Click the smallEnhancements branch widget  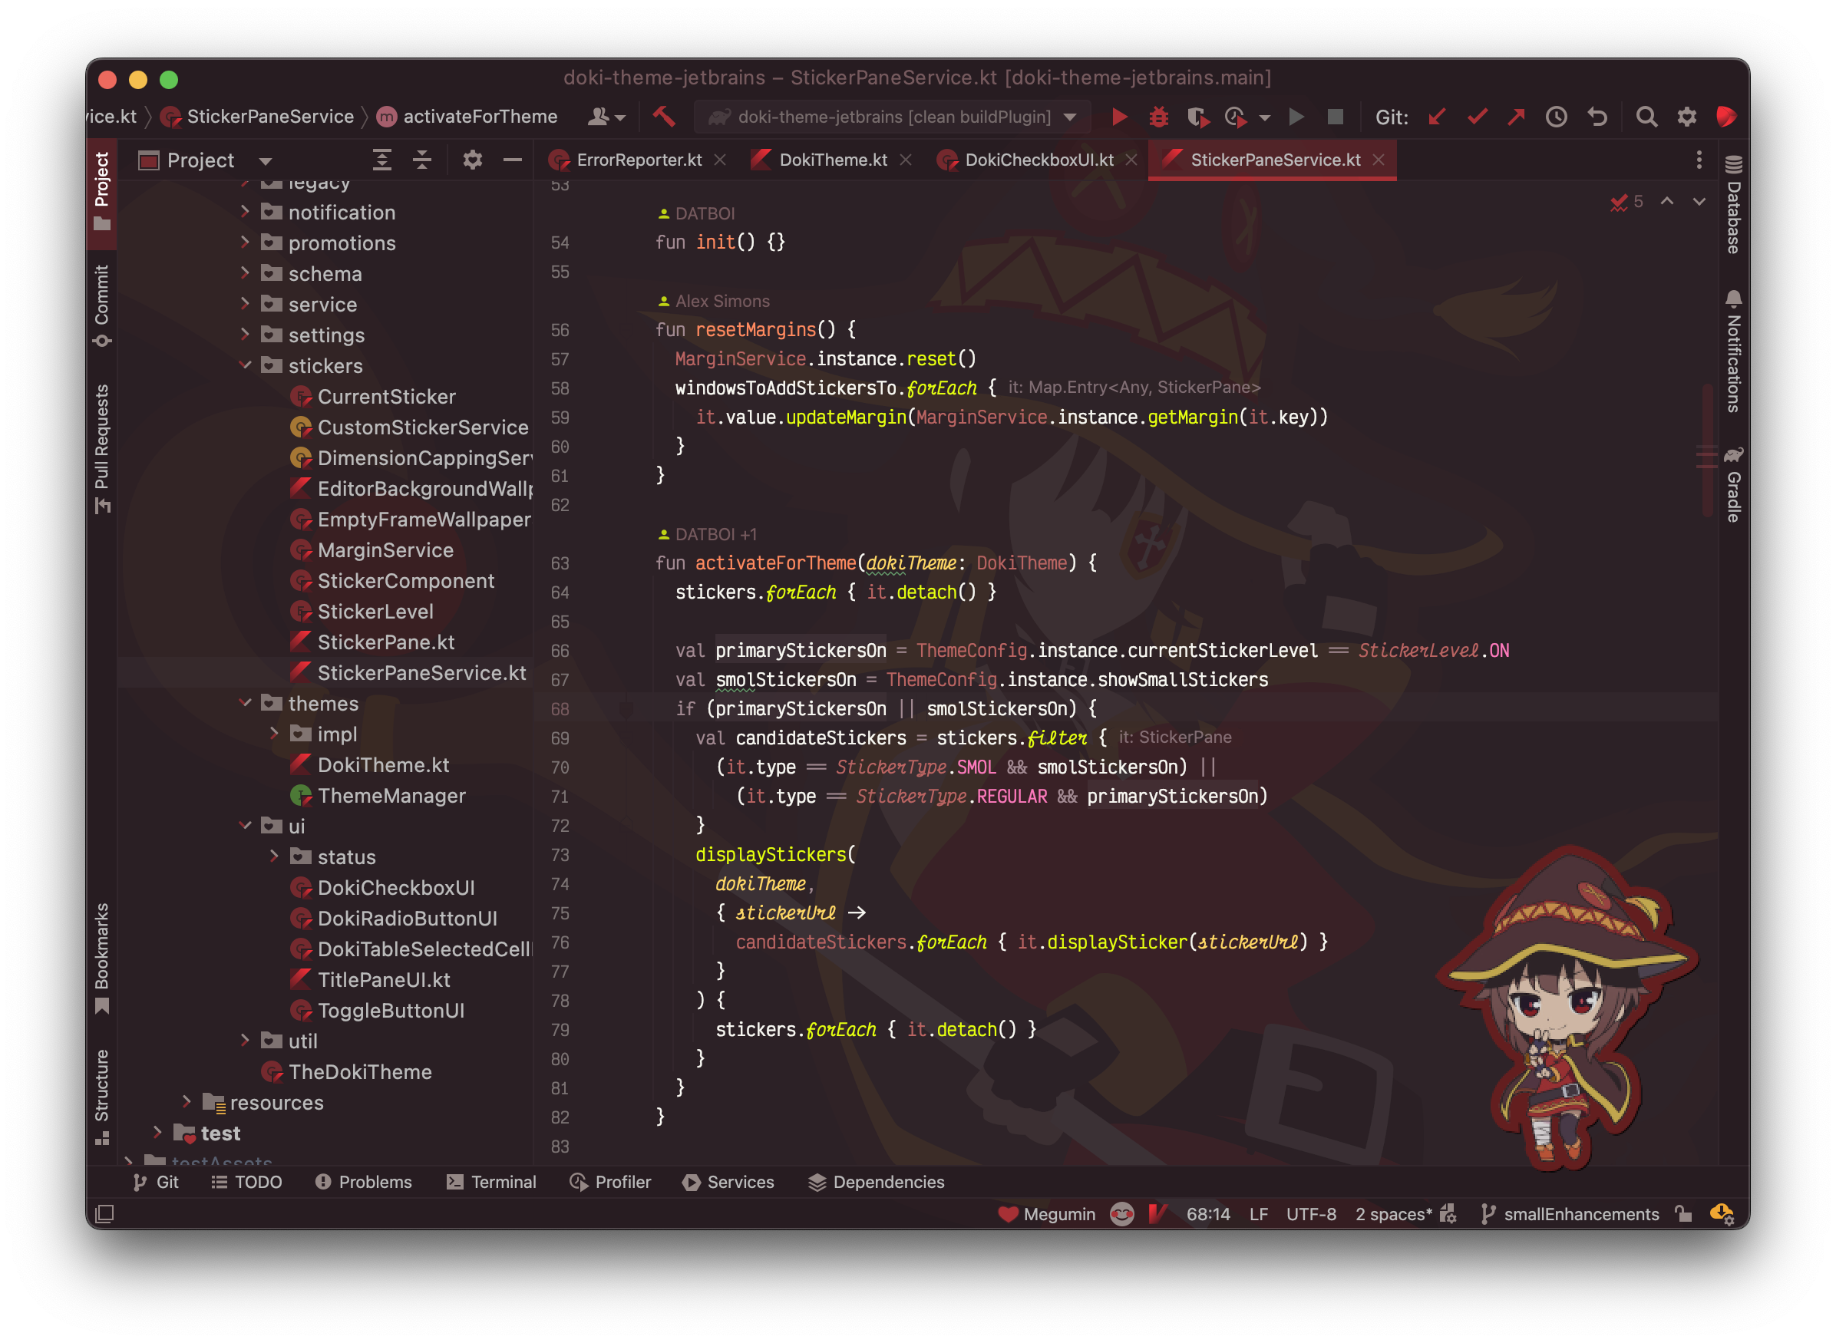[x=1570, y=1214]
